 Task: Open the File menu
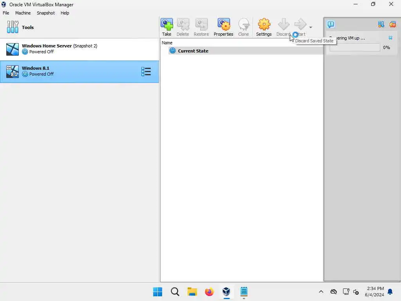tap(6, 13)
